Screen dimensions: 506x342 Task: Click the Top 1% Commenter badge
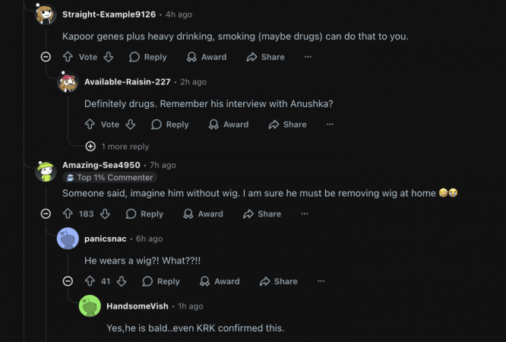click(x=109, y=178)
